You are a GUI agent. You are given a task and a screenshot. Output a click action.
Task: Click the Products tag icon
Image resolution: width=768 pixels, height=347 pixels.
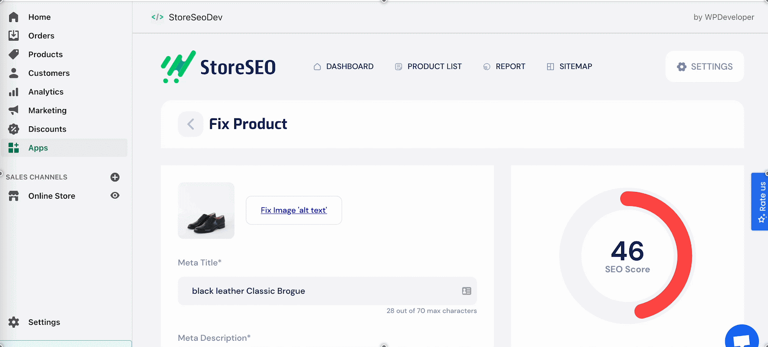coord(13,54)
